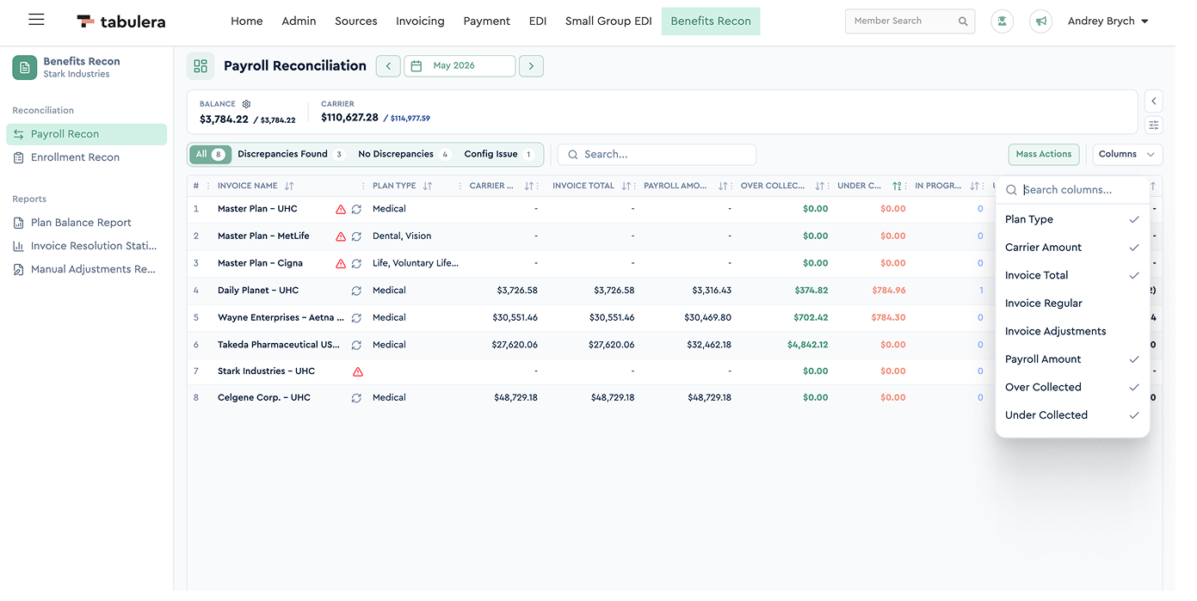Toggle Under Collected column visibility
The image size is (1197, 601).
point(1072,415)
